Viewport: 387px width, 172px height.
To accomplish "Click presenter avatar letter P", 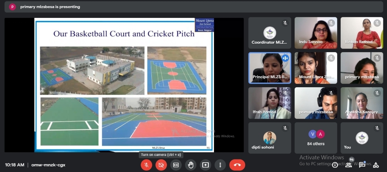I will point(13,7).
